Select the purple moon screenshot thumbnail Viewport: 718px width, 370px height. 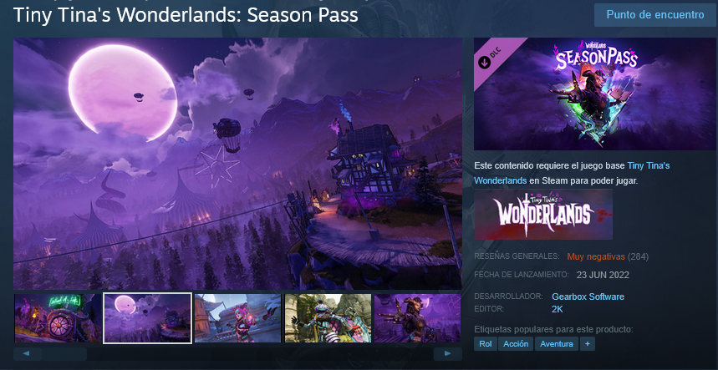pos(147,318)
